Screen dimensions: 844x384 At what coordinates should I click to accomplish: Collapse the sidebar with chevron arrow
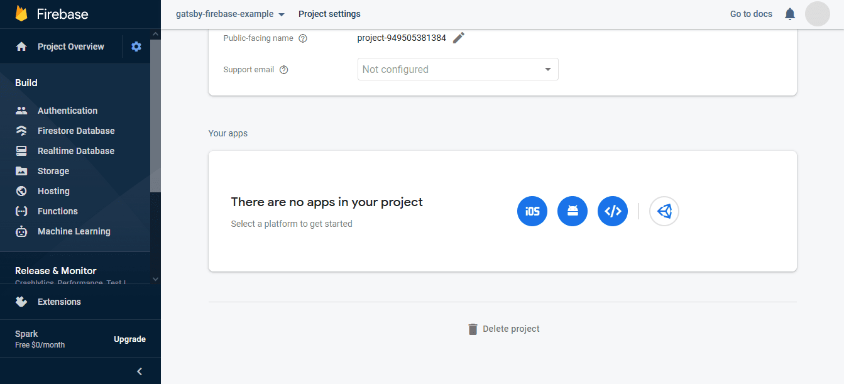[x=140, y=371]
